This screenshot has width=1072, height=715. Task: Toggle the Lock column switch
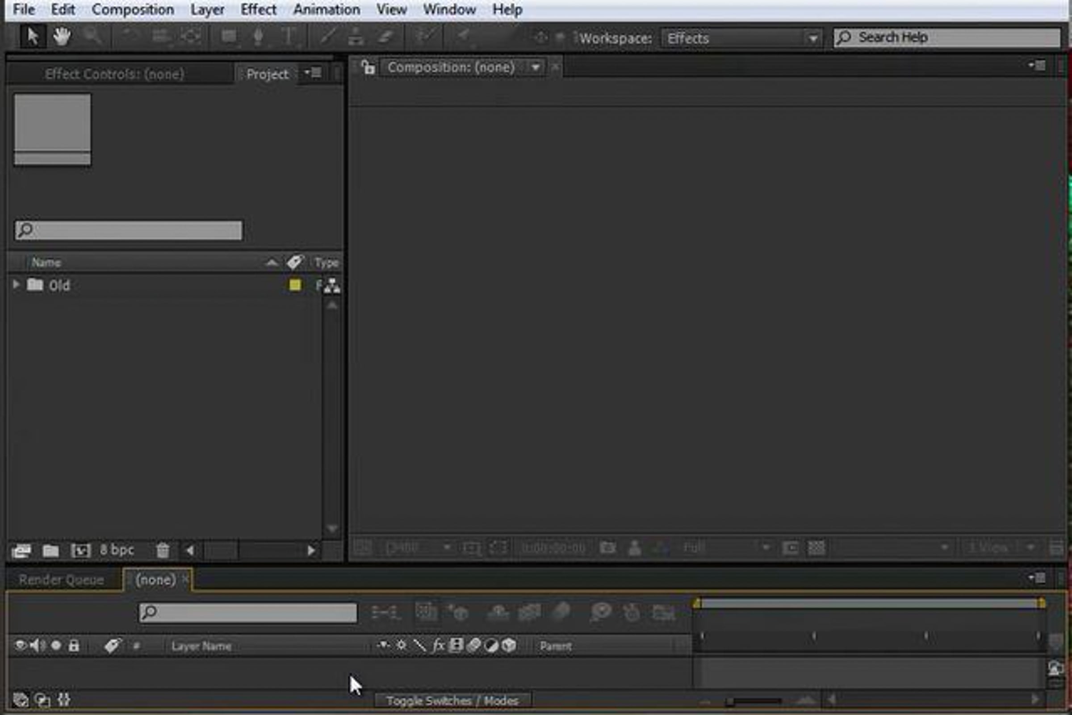[73, 646]
